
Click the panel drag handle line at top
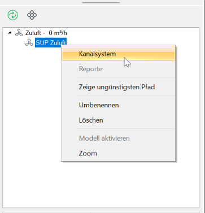[x=101, y=3]
